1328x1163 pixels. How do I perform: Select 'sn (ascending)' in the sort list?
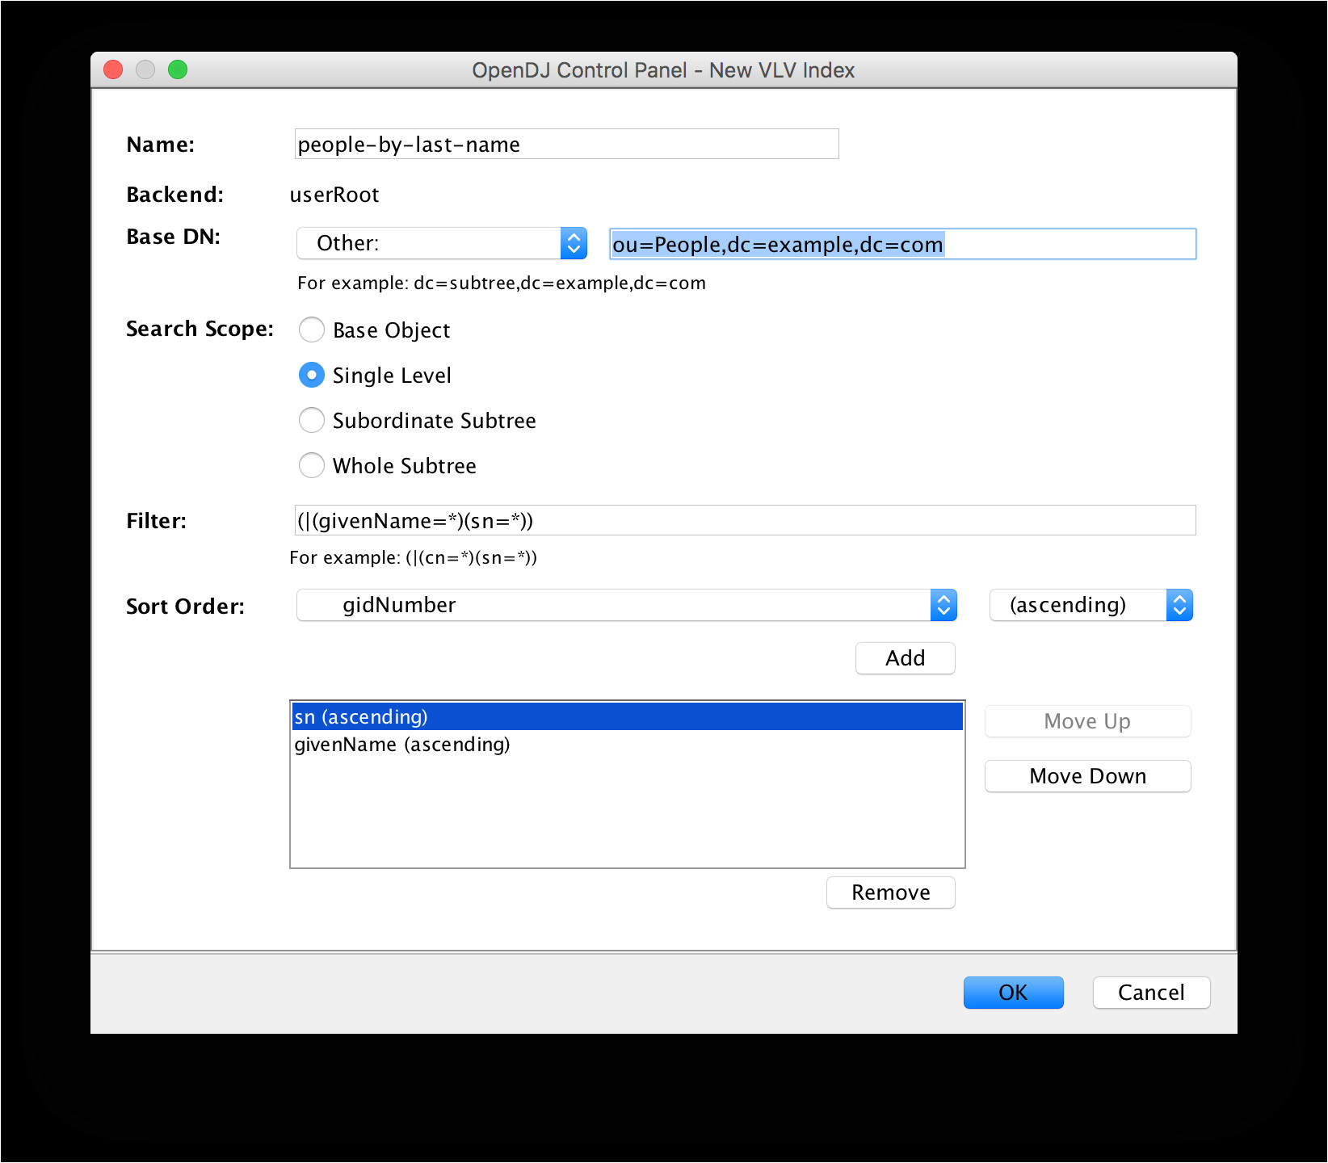[627, 717]
